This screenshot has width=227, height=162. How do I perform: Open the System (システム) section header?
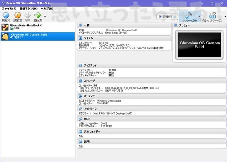point(124,38)
